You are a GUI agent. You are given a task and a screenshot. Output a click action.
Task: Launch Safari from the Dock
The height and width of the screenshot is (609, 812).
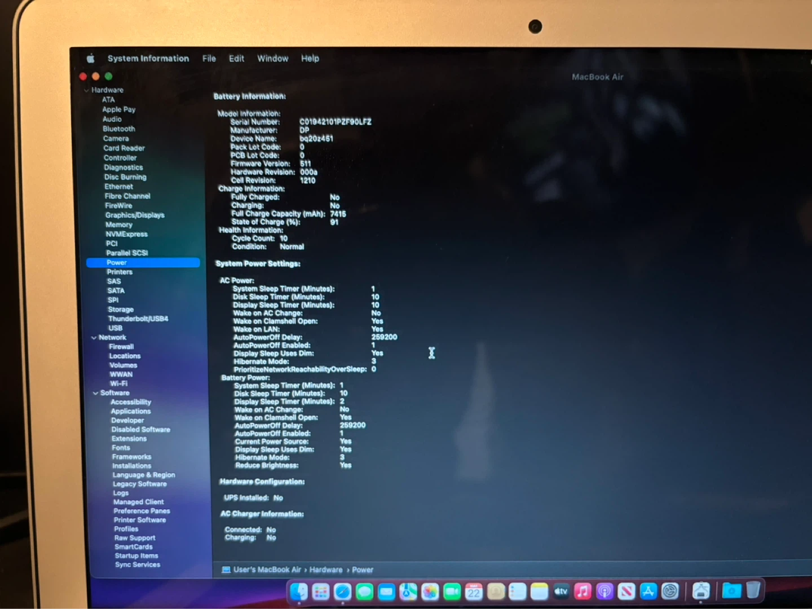click(343, 592)
